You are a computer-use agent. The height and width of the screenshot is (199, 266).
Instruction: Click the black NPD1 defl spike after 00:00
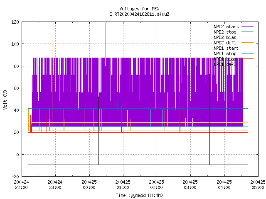coord(99,131)
